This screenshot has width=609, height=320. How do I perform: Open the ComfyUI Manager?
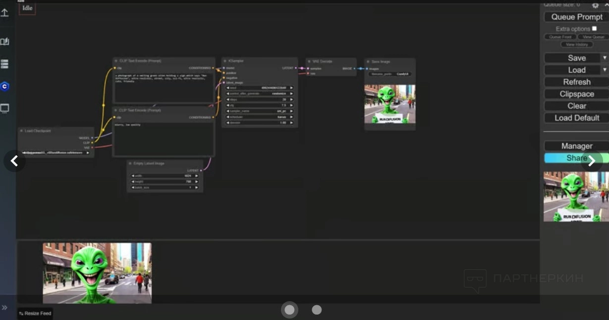point(576,146)
